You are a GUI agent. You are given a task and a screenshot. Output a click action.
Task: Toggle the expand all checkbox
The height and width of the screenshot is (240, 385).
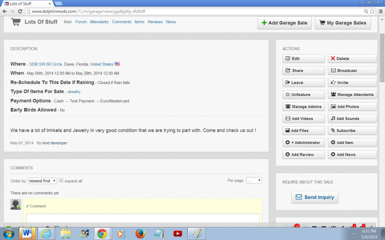61,180
